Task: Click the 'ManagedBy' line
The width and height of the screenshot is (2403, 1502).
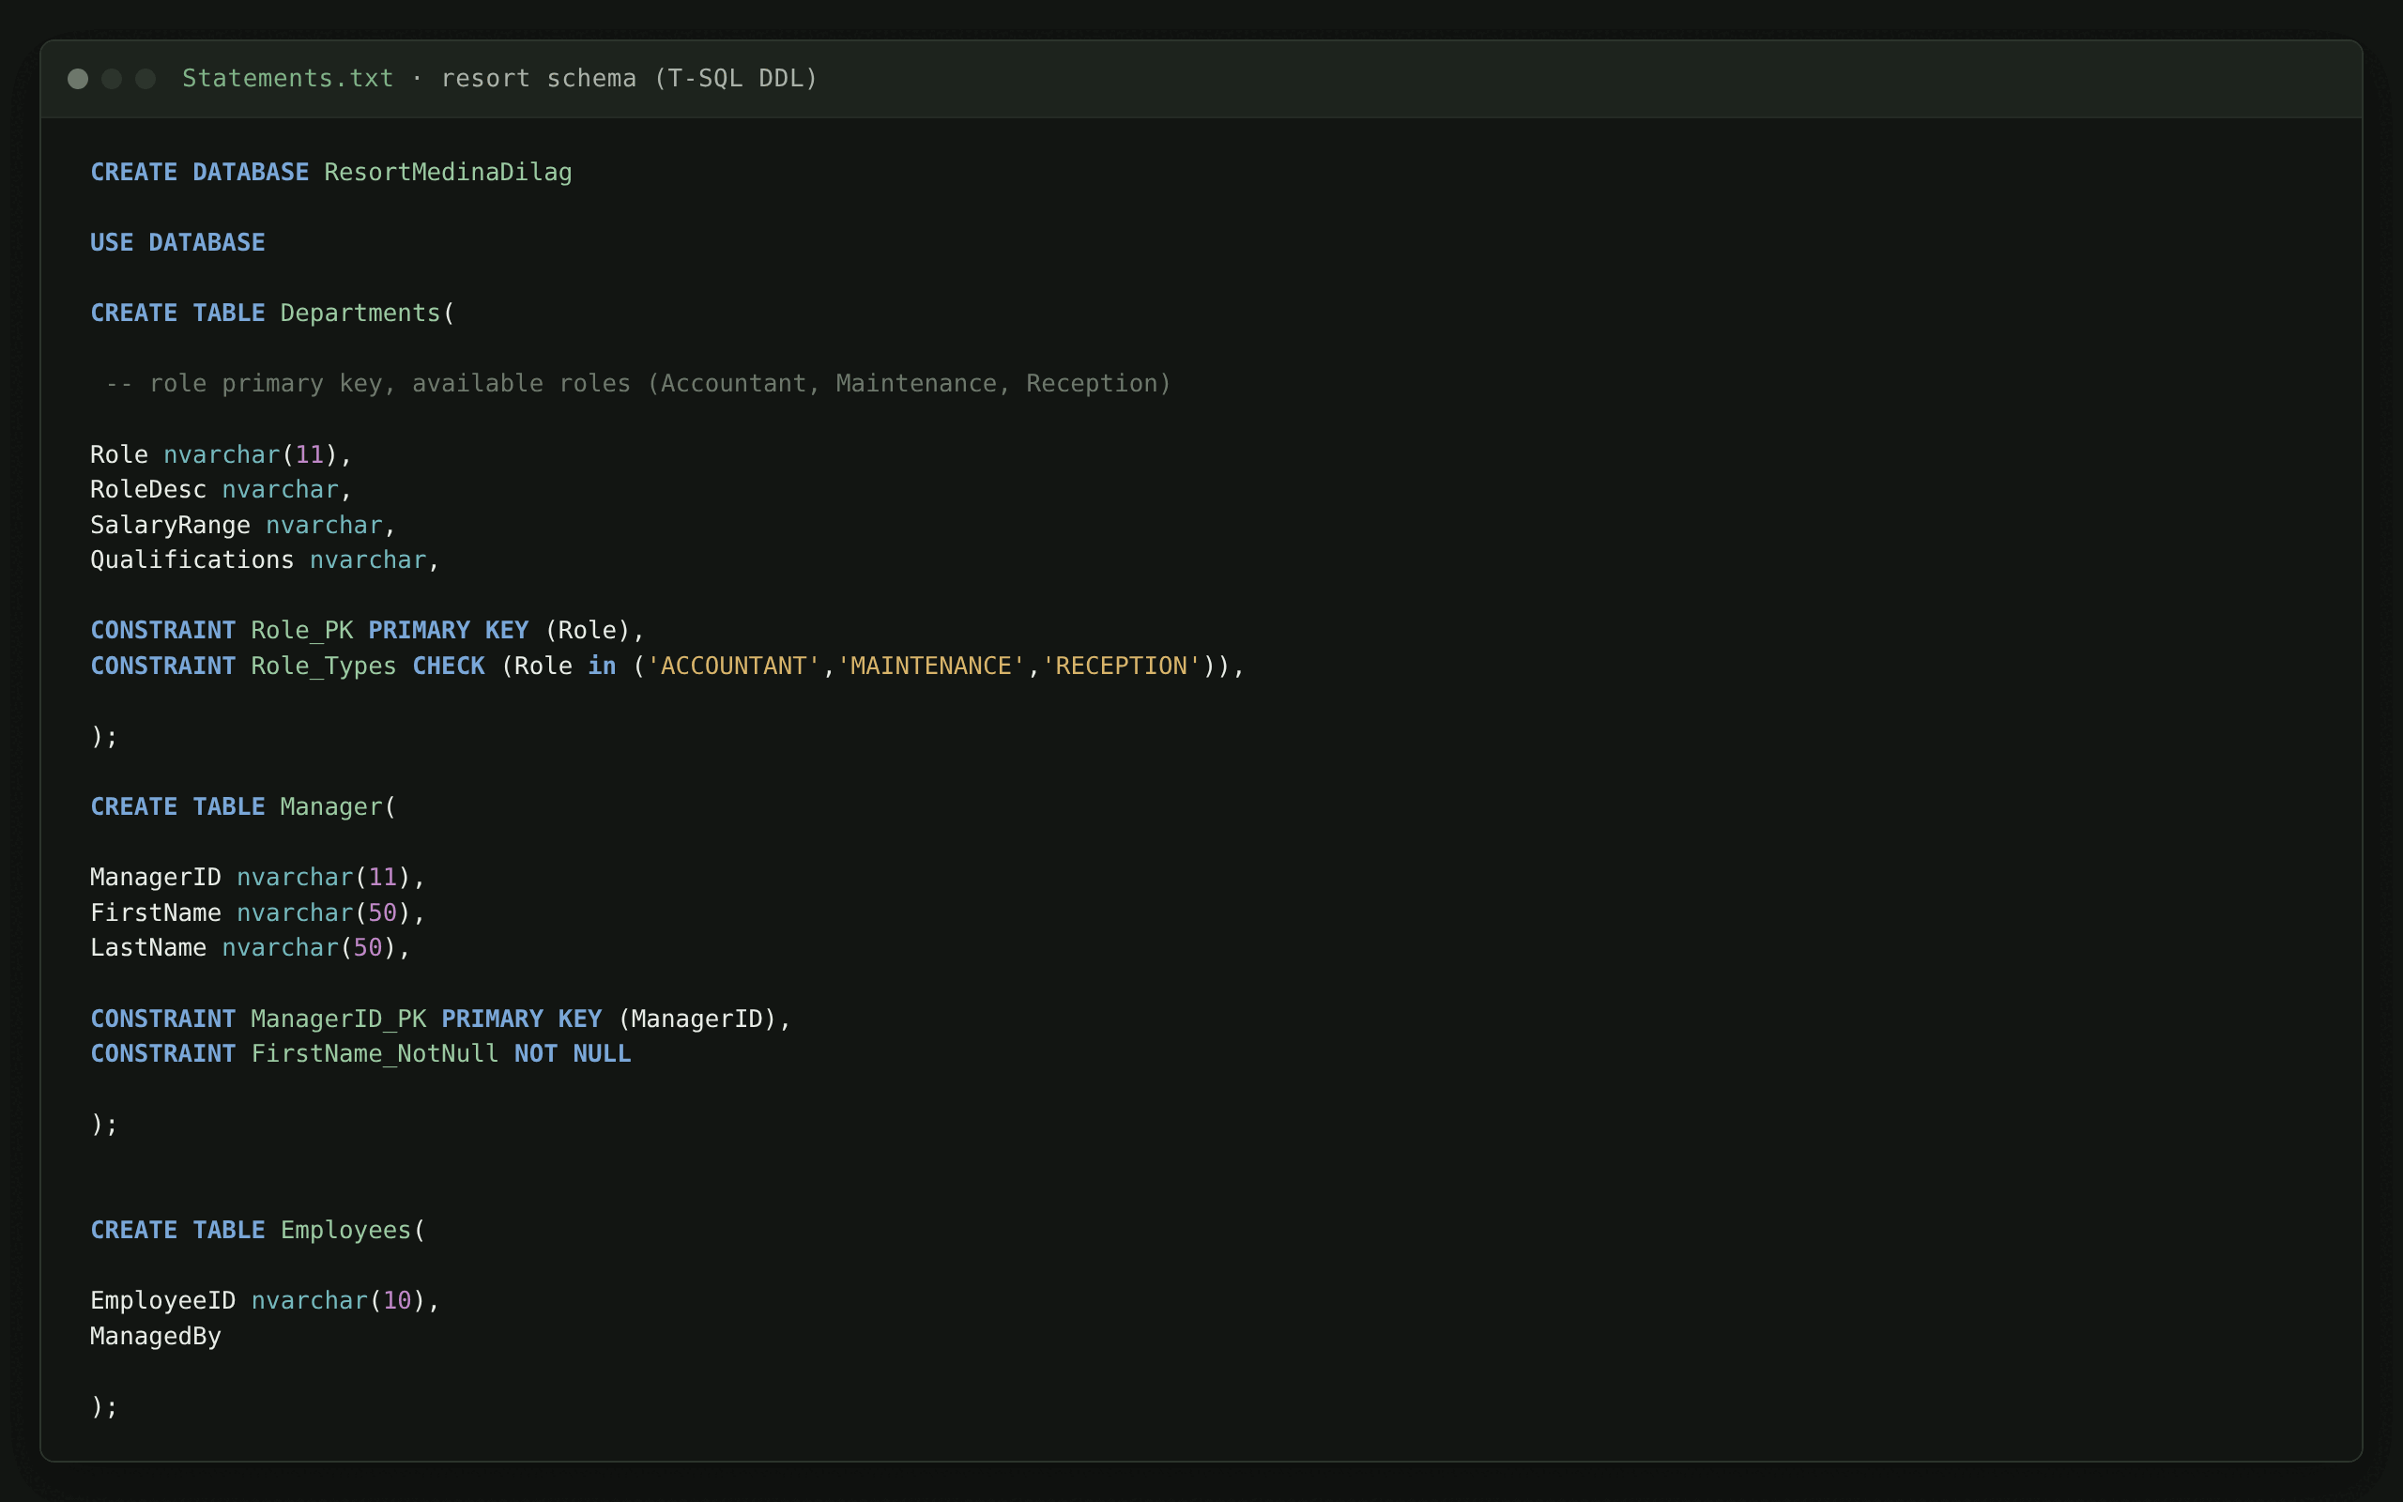Action: 156,1336
